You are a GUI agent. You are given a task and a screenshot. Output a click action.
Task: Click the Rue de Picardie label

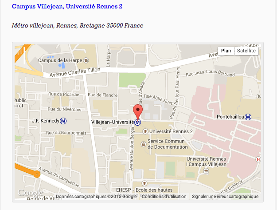click(64, 94)
